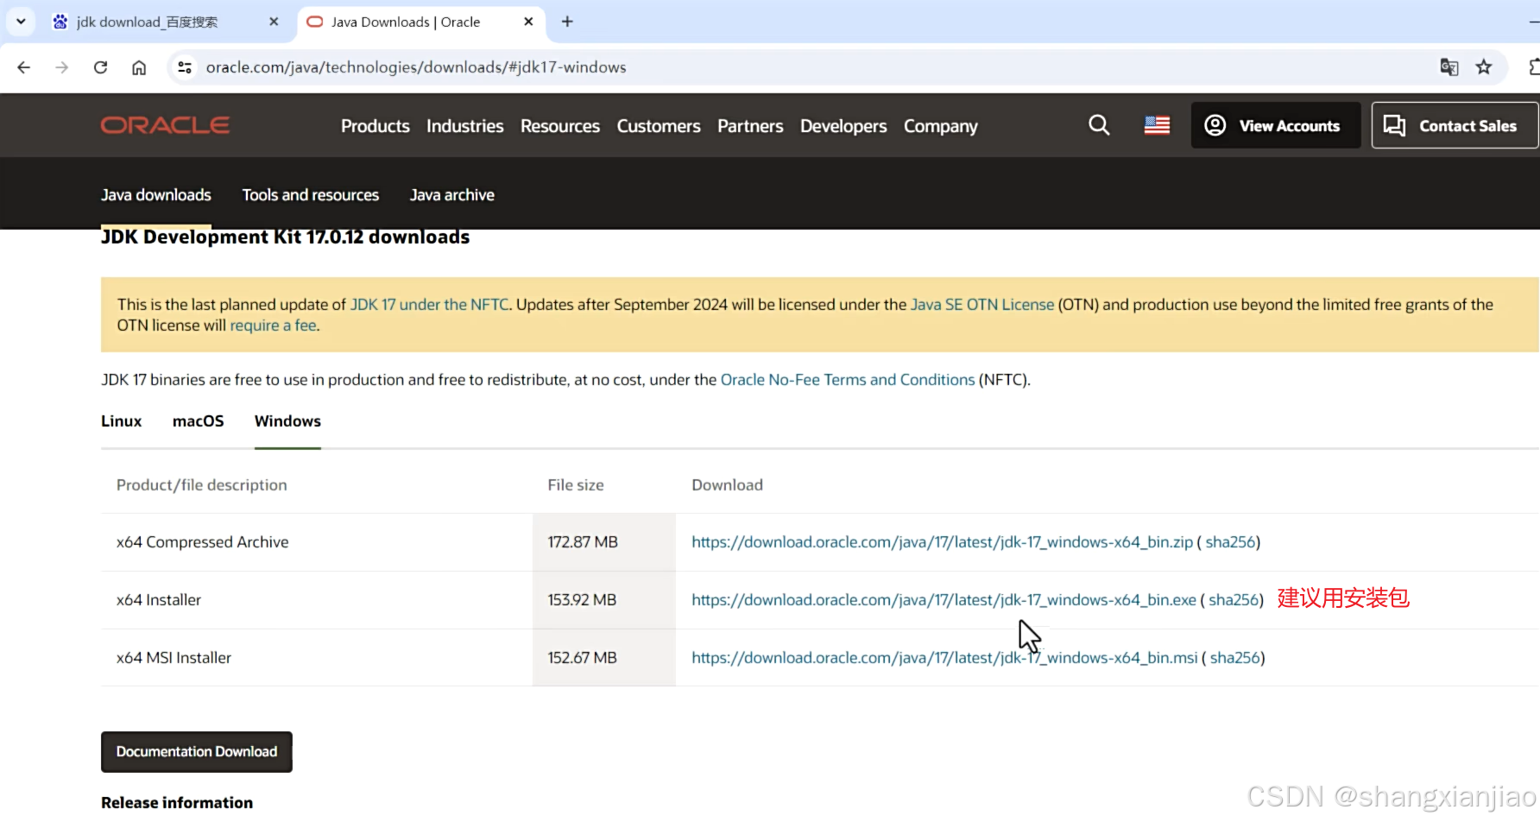This screenshot has width=1540, height=822.
Task: Follow the JDK 17 under the NFTC link
Action: 429,305
